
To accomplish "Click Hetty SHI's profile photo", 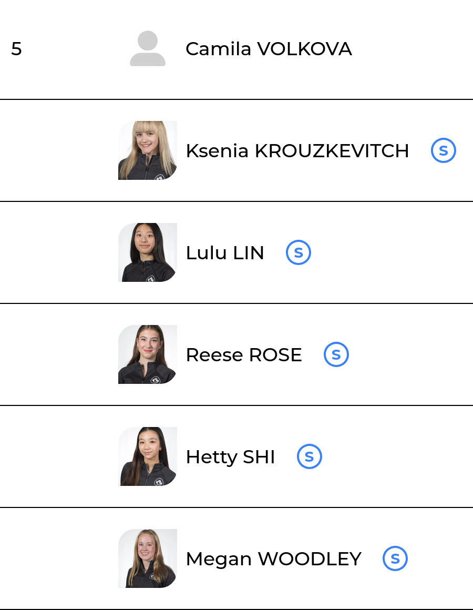I will coord(148,457).
